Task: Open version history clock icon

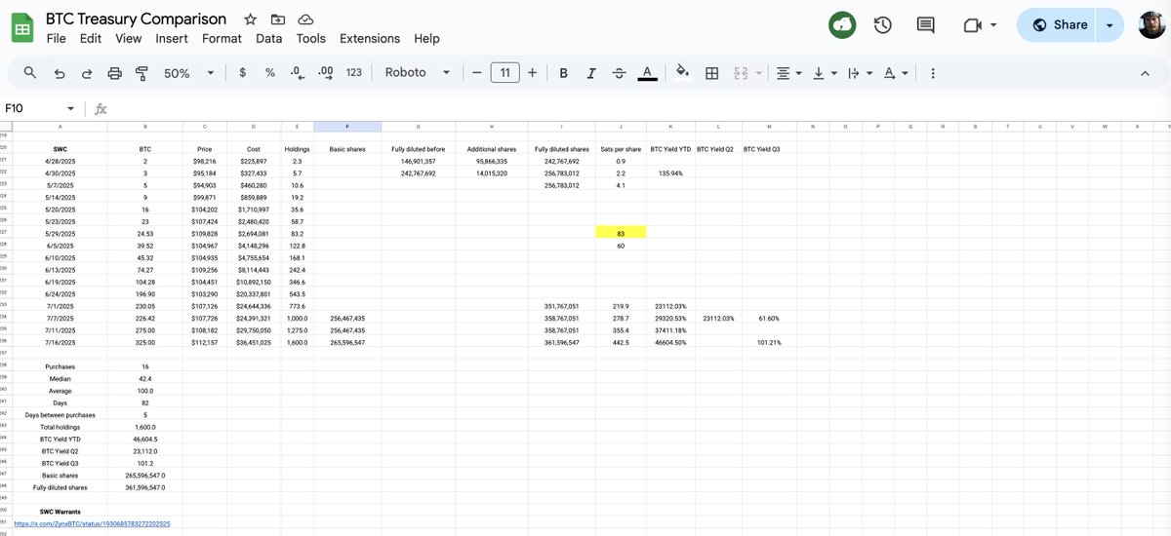Action: [883, 25]
